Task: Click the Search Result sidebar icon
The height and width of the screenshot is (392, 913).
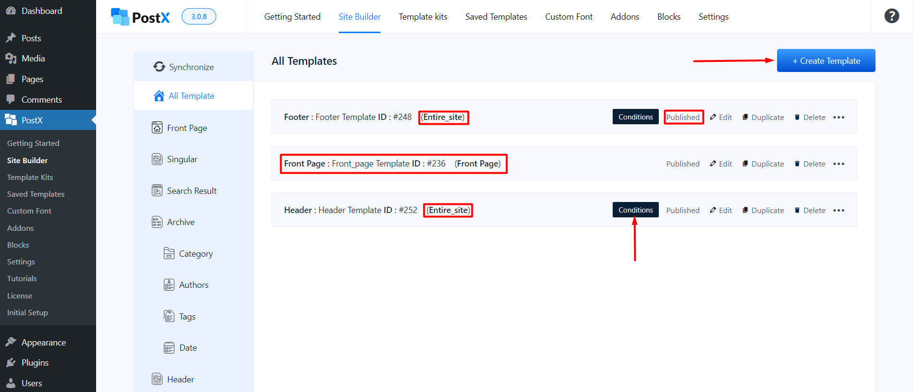Action: pyautogui.click(x=157, y=190)
